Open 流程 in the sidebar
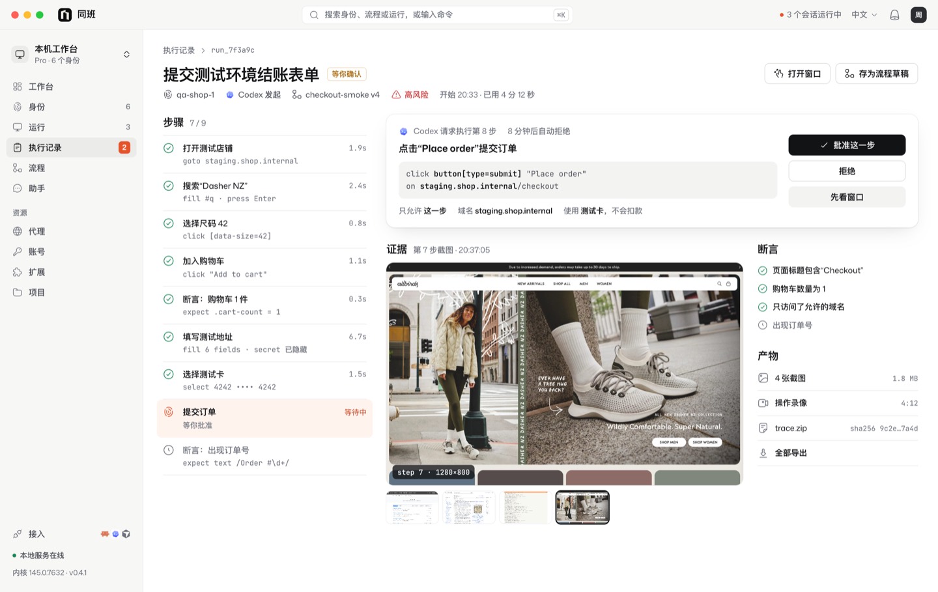Image resolution: width=938 pixels, height=592 pixels. pyautogui.click(x=72, y=168)
